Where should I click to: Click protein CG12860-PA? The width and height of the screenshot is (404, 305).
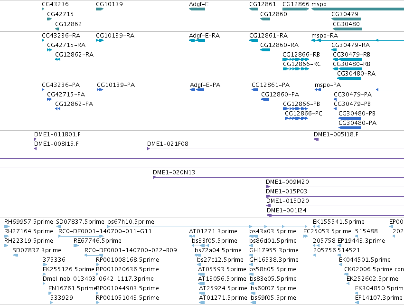(x=265, y=99)
